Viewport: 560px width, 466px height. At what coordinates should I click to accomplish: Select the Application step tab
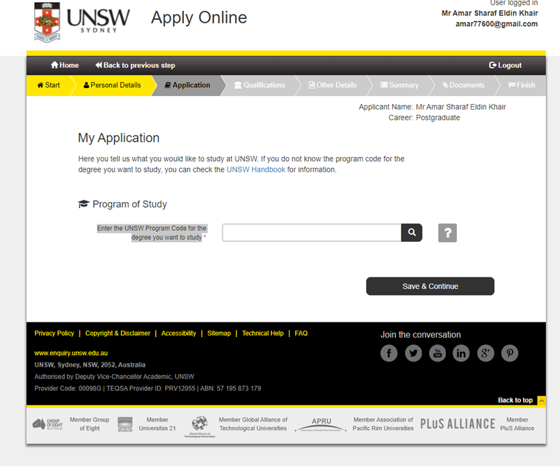coord(187,85)
